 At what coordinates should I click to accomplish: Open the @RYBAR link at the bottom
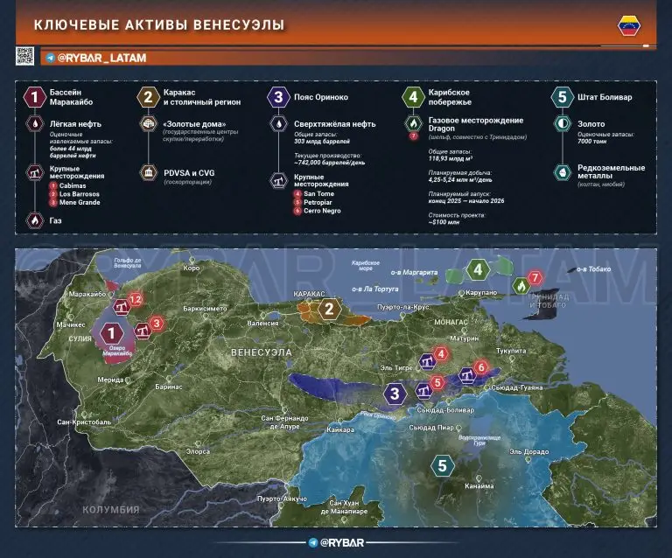point(342,543)
